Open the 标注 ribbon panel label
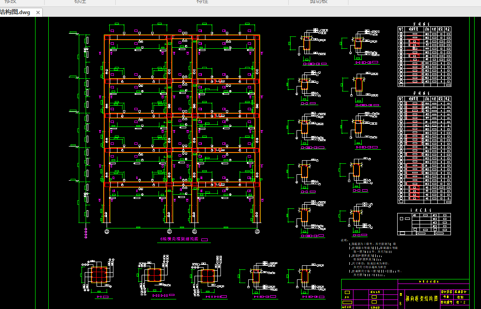 pos(80,1)
